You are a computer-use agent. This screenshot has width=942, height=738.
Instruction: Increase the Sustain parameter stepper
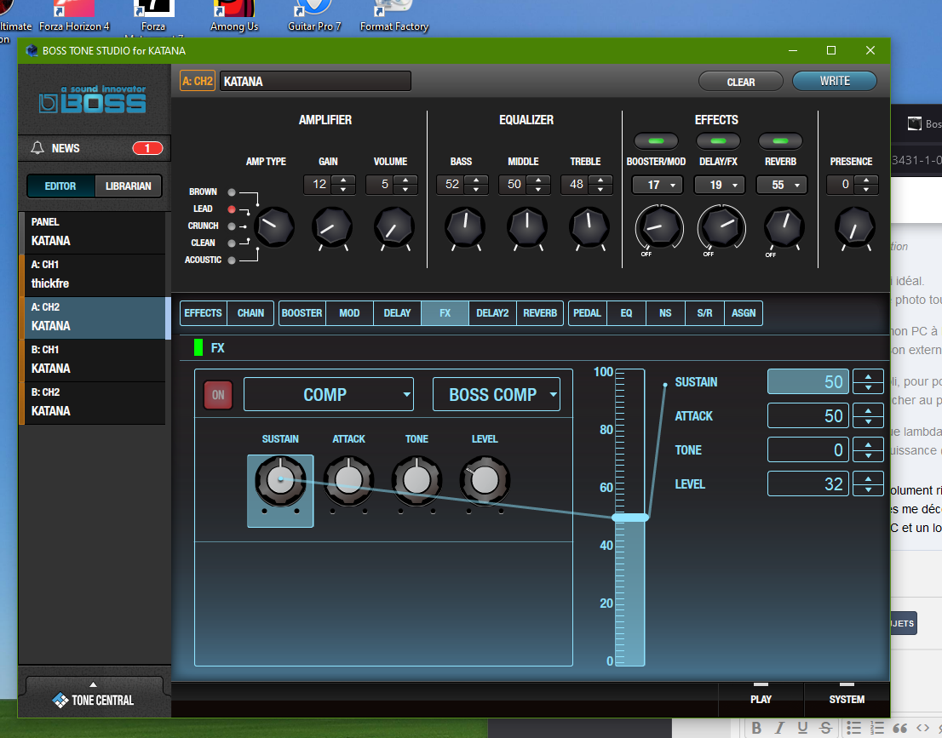(868, 376)
